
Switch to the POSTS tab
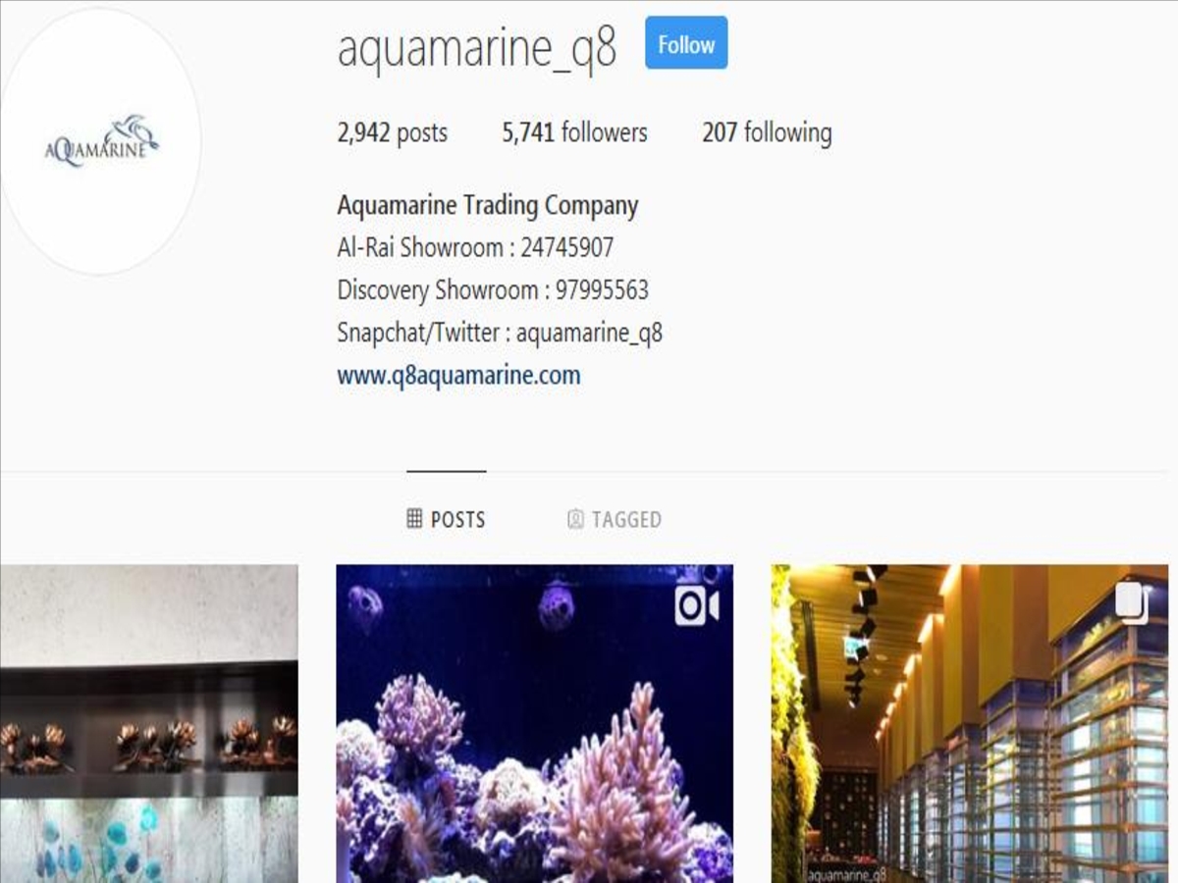tap(447, 519)
